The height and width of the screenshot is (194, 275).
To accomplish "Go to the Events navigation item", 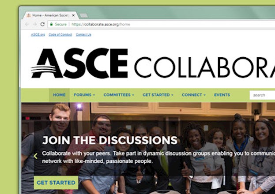I will (222, 95).
